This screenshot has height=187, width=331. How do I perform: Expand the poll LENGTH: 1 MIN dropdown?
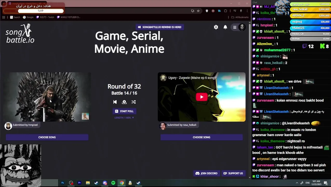coord(124,118)
